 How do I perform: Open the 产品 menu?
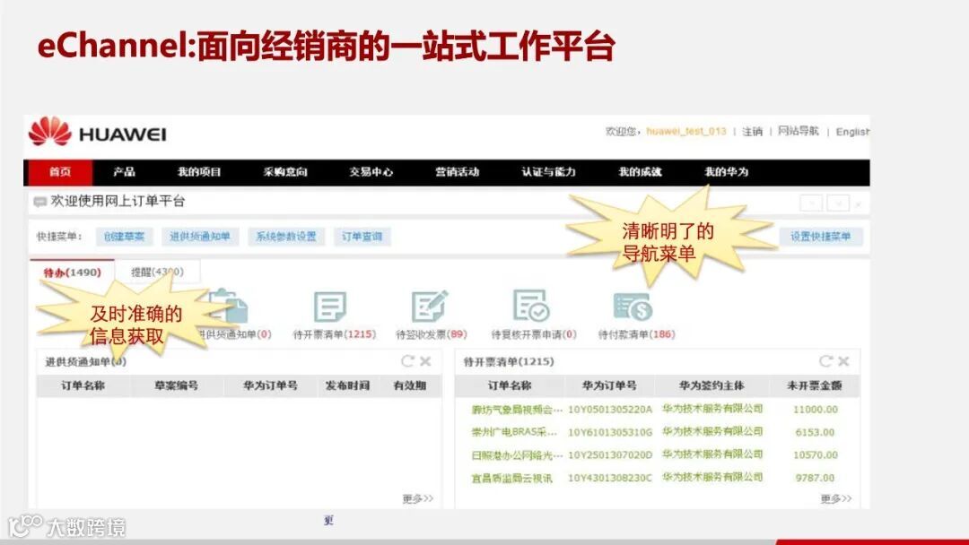pos(124,172)
